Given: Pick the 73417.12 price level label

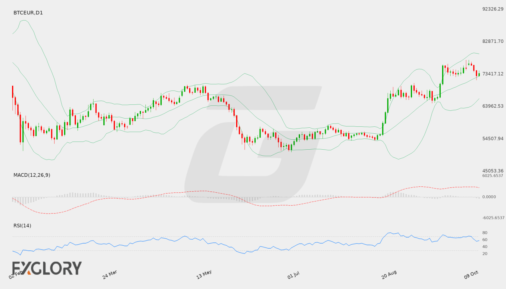Looking at the screenshot, I should (493, 74).
